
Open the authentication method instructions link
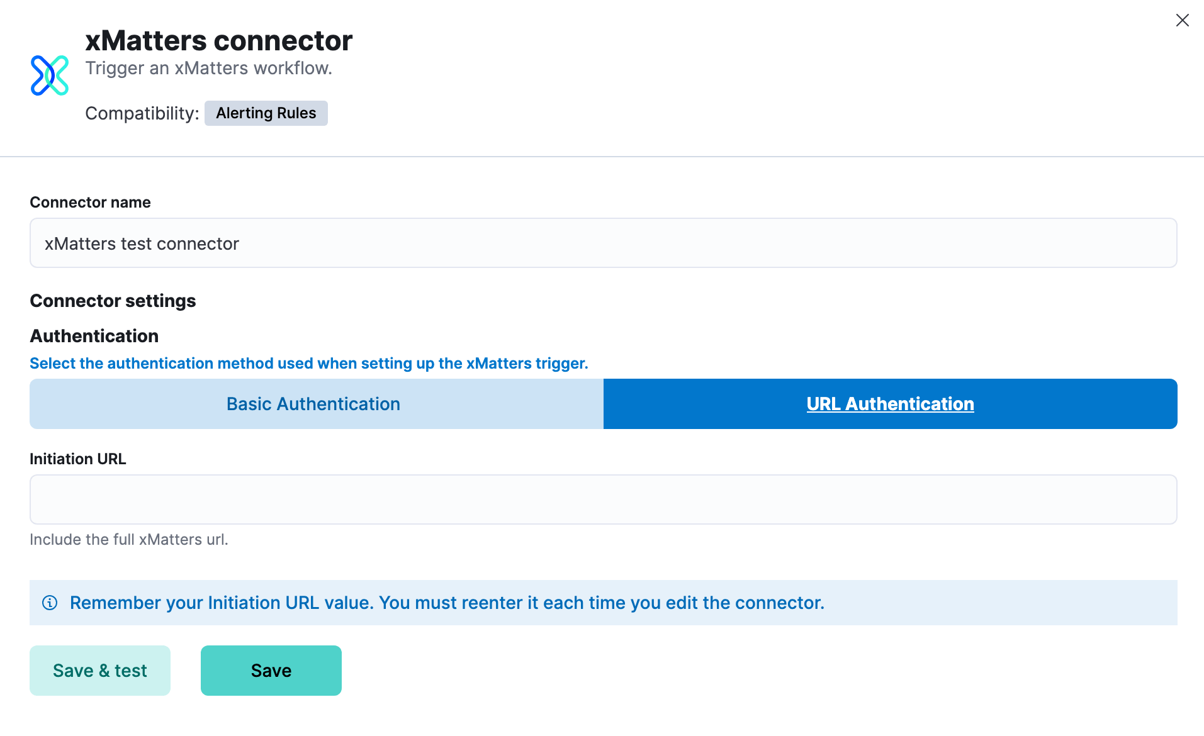tap(308, 363)
